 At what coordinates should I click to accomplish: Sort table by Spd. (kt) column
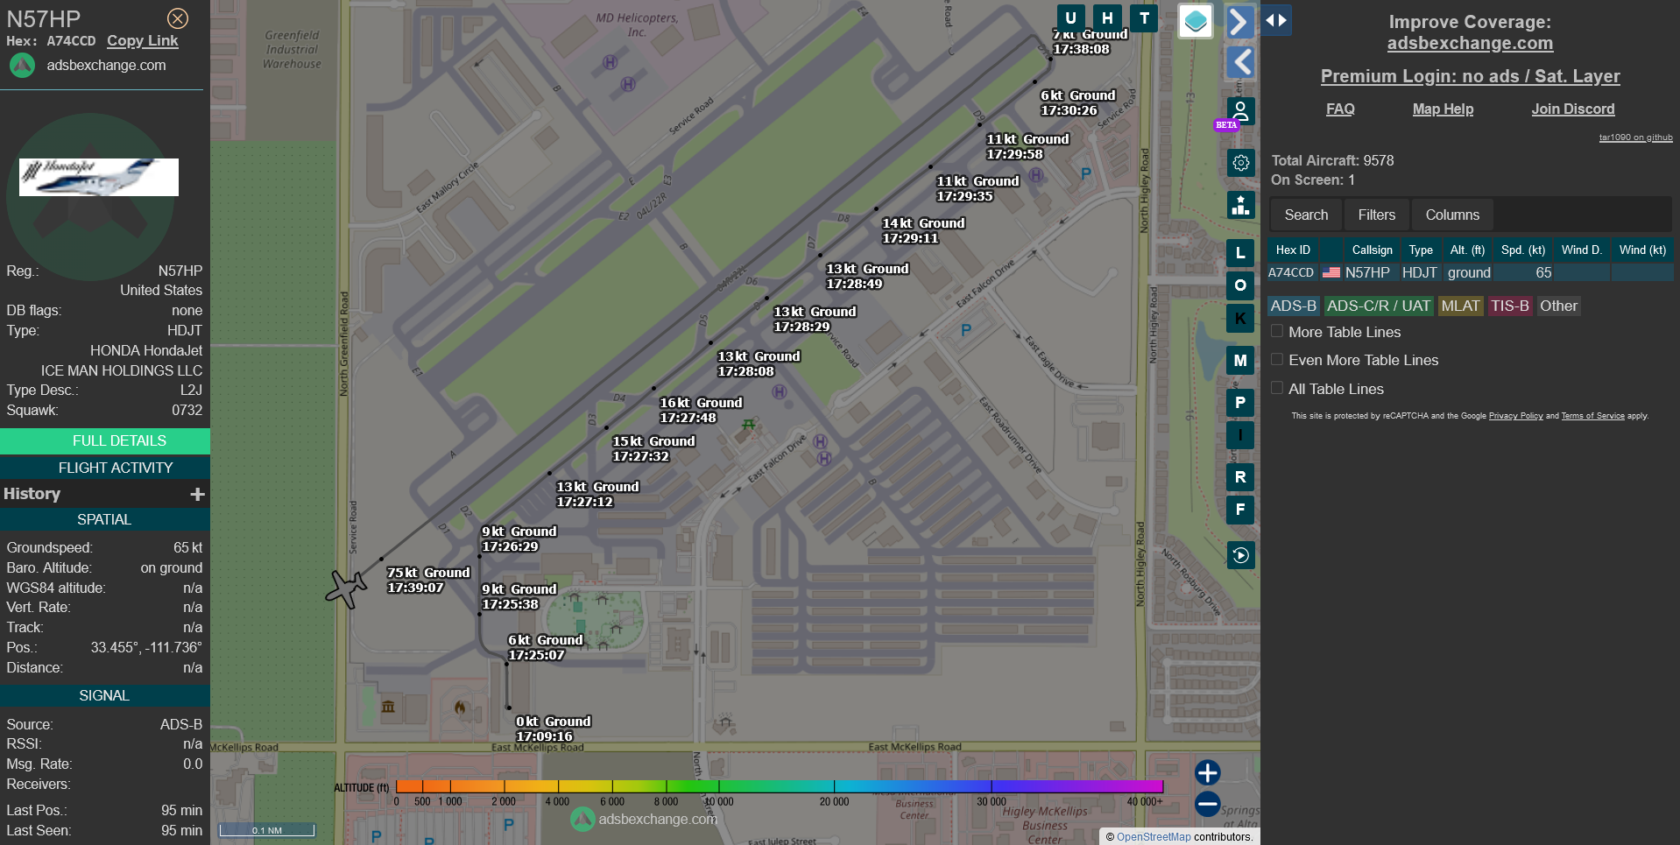1523,250
